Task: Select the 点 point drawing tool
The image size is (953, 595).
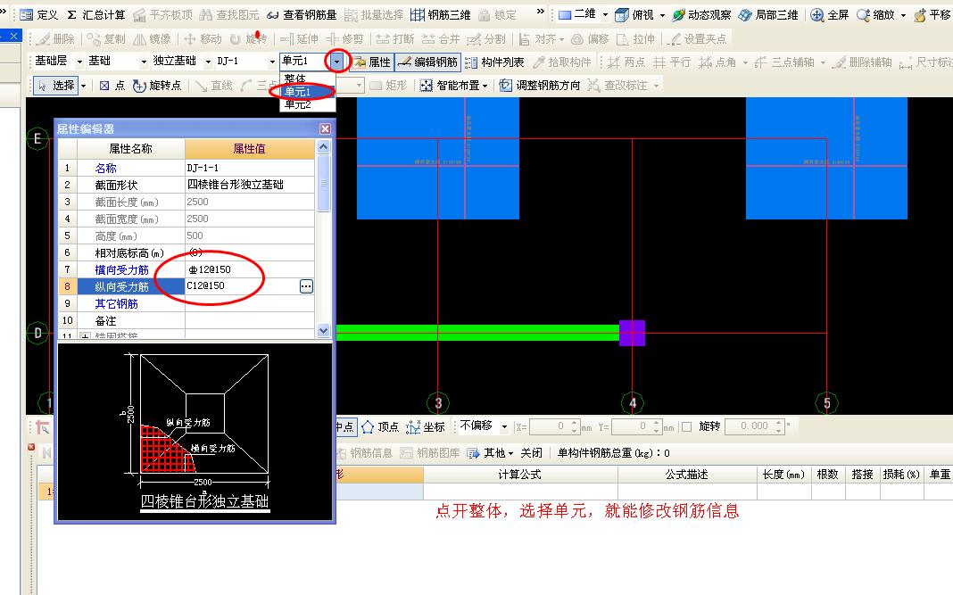Action: 112,86
